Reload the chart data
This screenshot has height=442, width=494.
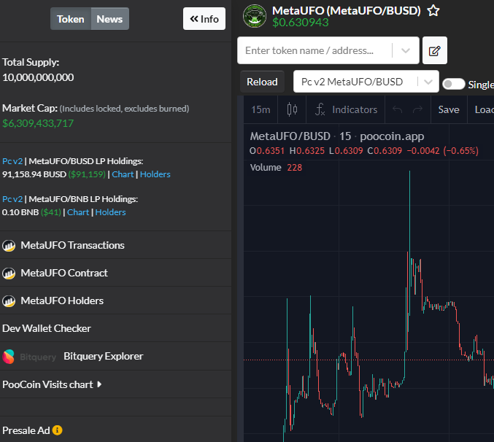coord(262,82)
